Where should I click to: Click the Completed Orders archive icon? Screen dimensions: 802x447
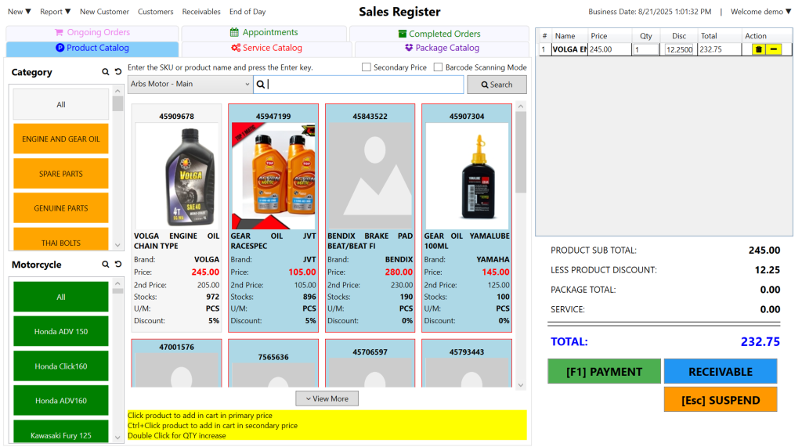click(x=403, y=34)
